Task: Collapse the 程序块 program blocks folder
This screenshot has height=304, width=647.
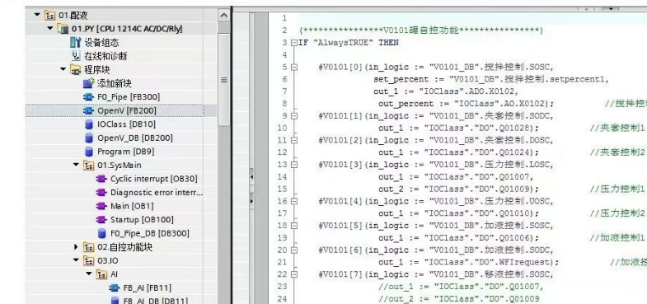Action: [63, 69]
